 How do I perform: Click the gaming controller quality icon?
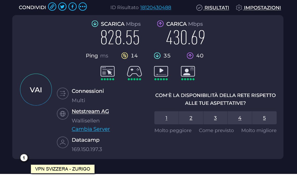point(134,71)
